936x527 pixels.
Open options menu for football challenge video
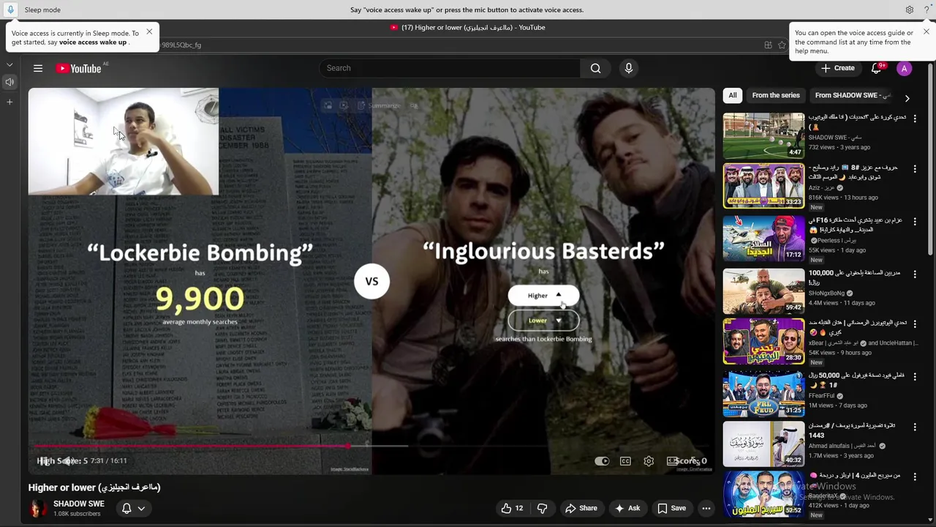tap(914, 118)
